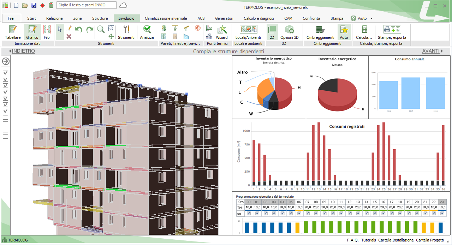Screen dimensions: 452x245
Task: Switch to Climatizzazione invernale tab
Action: tap(166, 18)
